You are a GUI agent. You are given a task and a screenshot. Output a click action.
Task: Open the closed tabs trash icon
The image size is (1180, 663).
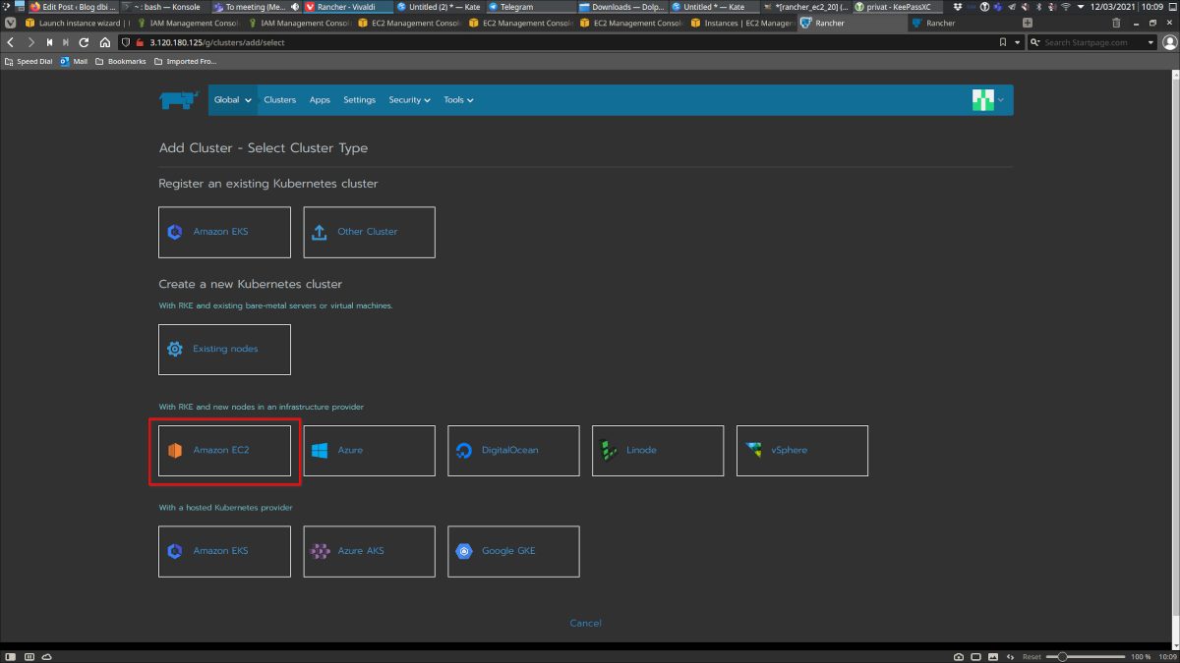click(x=1116, y=23)
